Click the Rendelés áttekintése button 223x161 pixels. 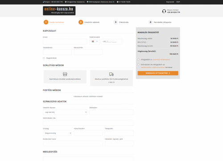point(158,73)
